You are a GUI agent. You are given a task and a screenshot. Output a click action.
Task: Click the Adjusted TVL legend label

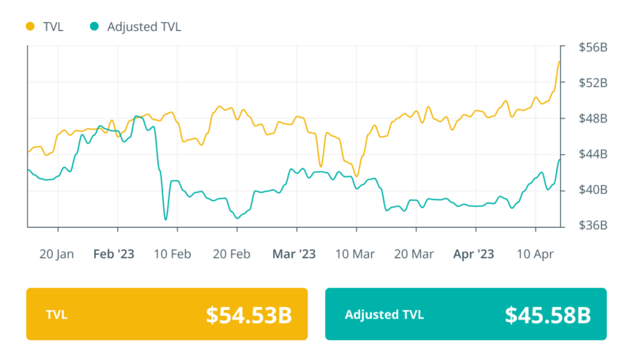click(144, 26)
